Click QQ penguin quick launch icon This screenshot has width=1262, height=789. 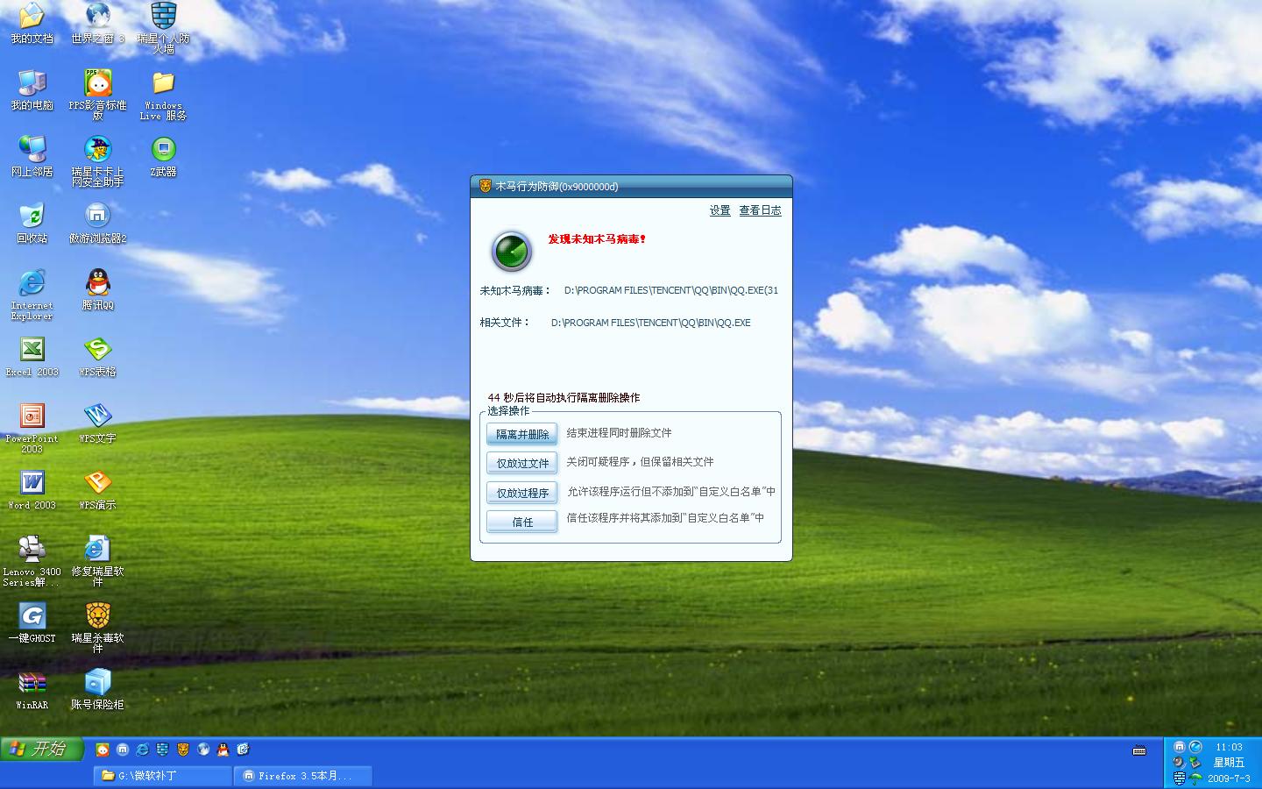[223, 750]
